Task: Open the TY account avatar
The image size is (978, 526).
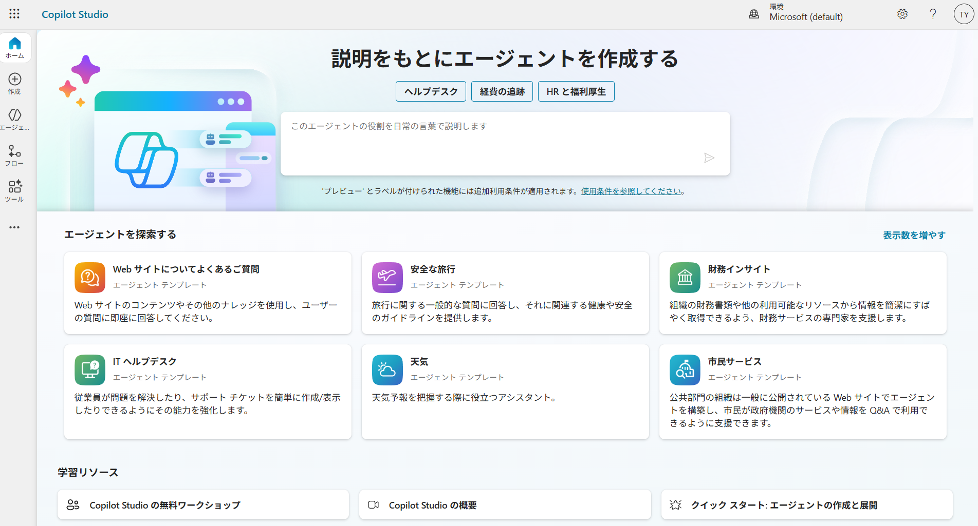Action: click(x=964, y=14)
